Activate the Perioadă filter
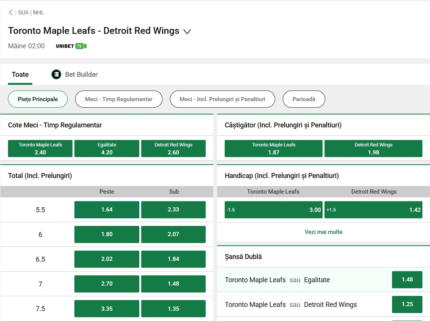The image size is (430, 321). [x=304, y=99]
